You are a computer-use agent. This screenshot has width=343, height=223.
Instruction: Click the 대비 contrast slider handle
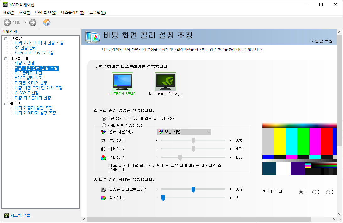[x=193, y=149]
